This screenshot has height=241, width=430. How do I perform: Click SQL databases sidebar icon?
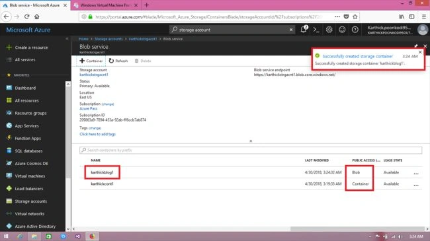click(9, 151)
